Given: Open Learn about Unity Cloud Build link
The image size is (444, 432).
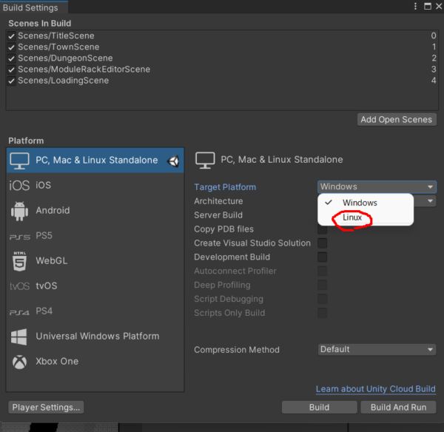Looking at the screenshot, I should tap(376, 389).
